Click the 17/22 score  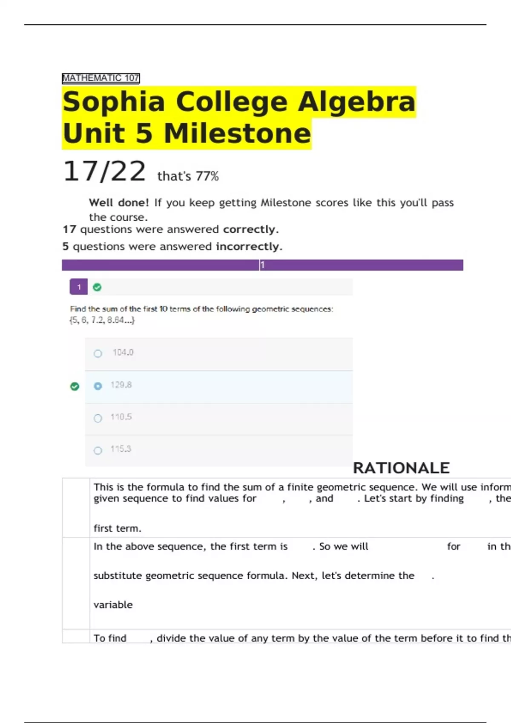click(x=104, y=171)
